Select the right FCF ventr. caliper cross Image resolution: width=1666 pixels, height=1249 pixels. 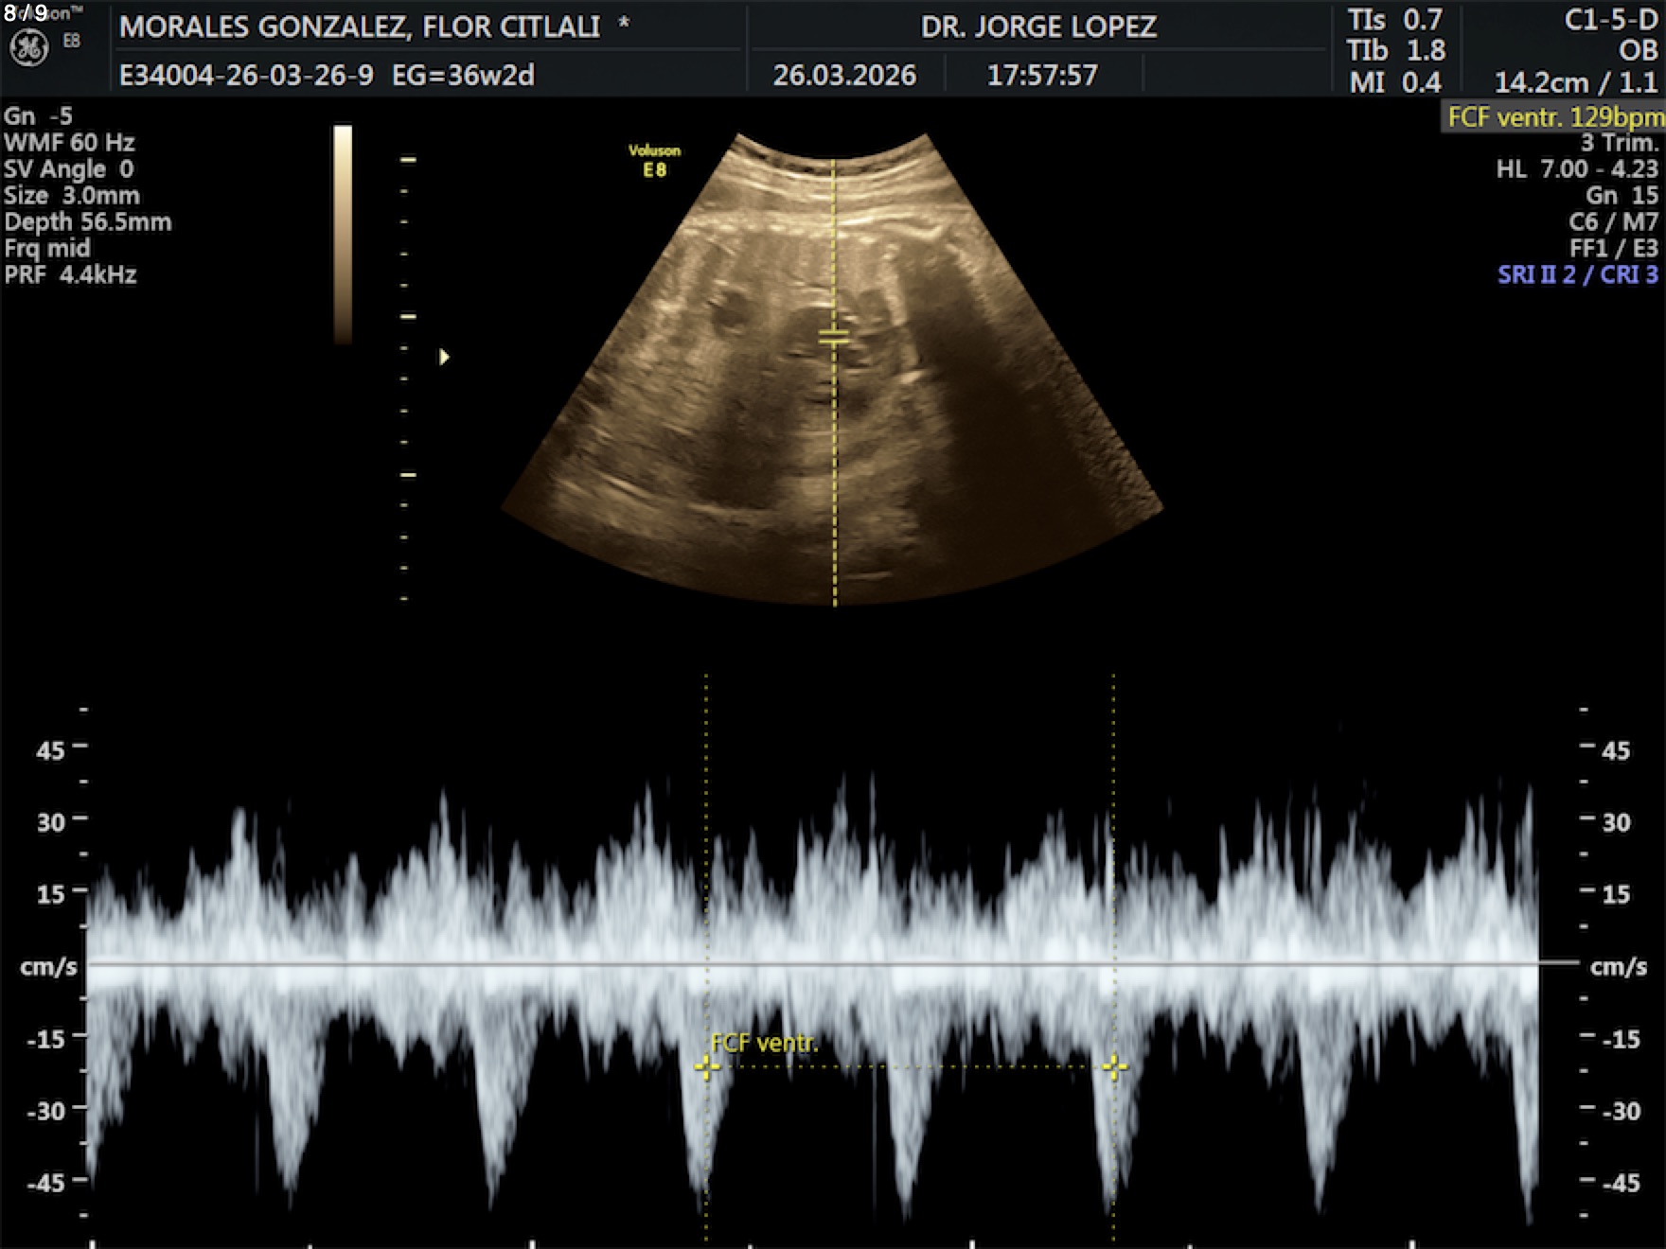click(1114, 1067)
